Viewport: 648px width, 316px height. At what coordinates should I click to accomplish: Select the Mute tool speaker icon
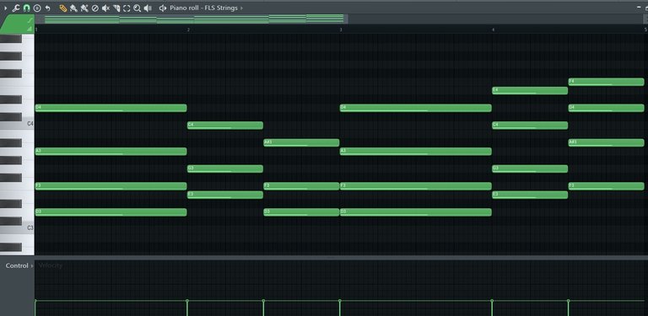105,8
